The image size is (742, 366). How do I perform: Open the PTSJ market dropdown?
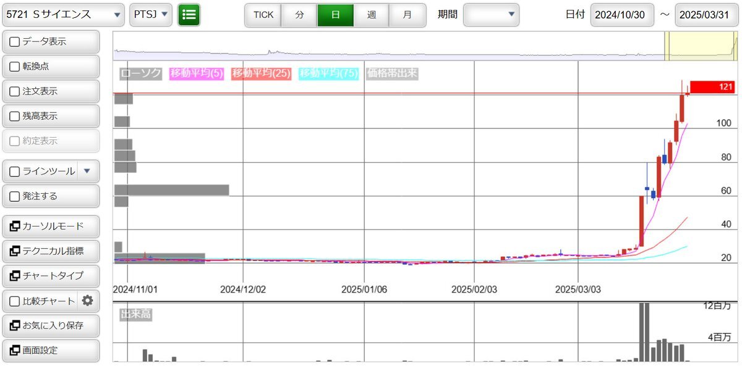tap(151, 15)
